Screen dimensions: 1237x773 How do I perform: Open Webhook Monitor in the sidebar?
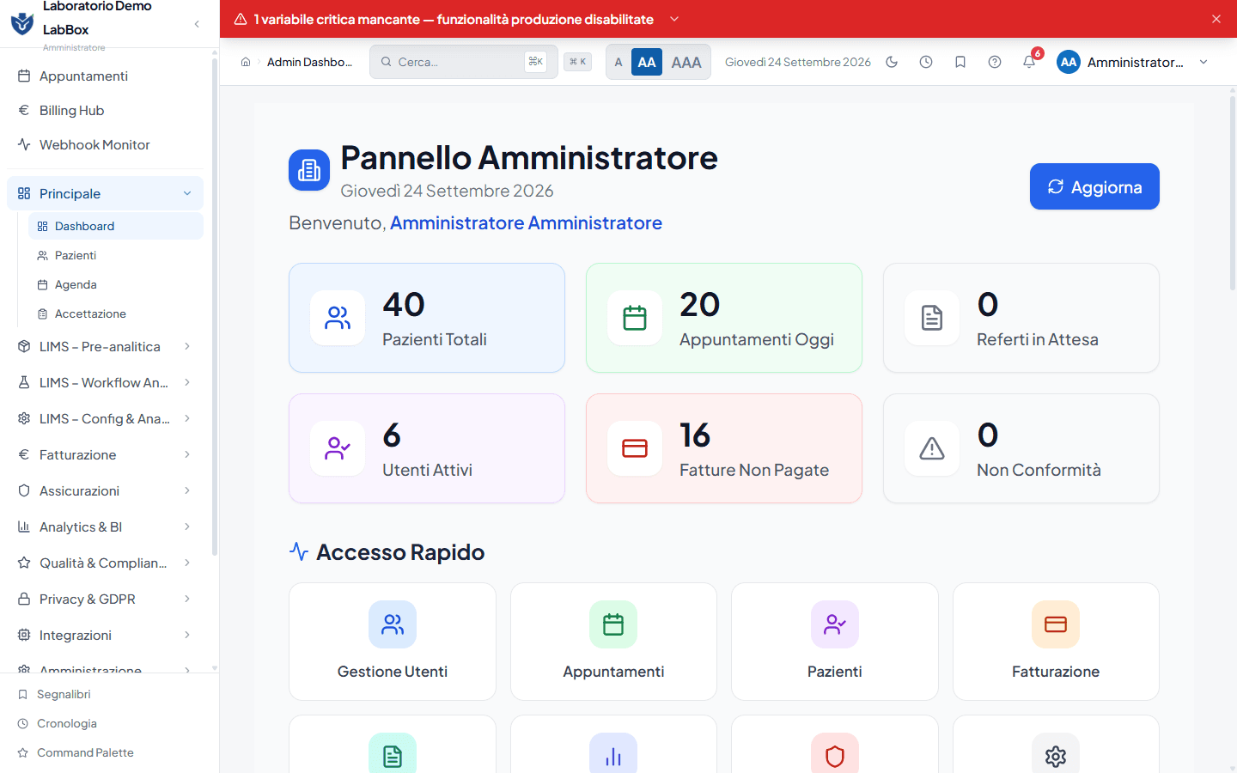click(x=105, y=144)
